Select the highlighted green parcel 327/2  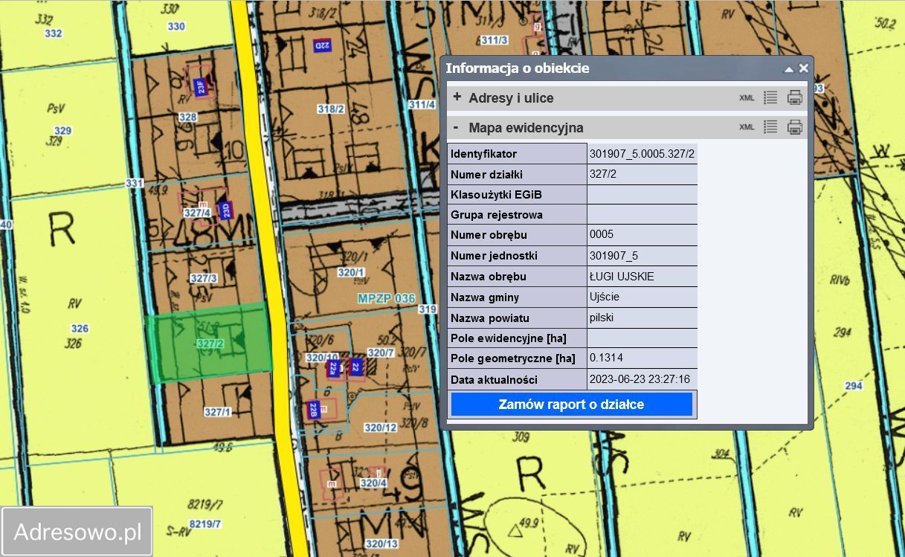coord(210,344)
